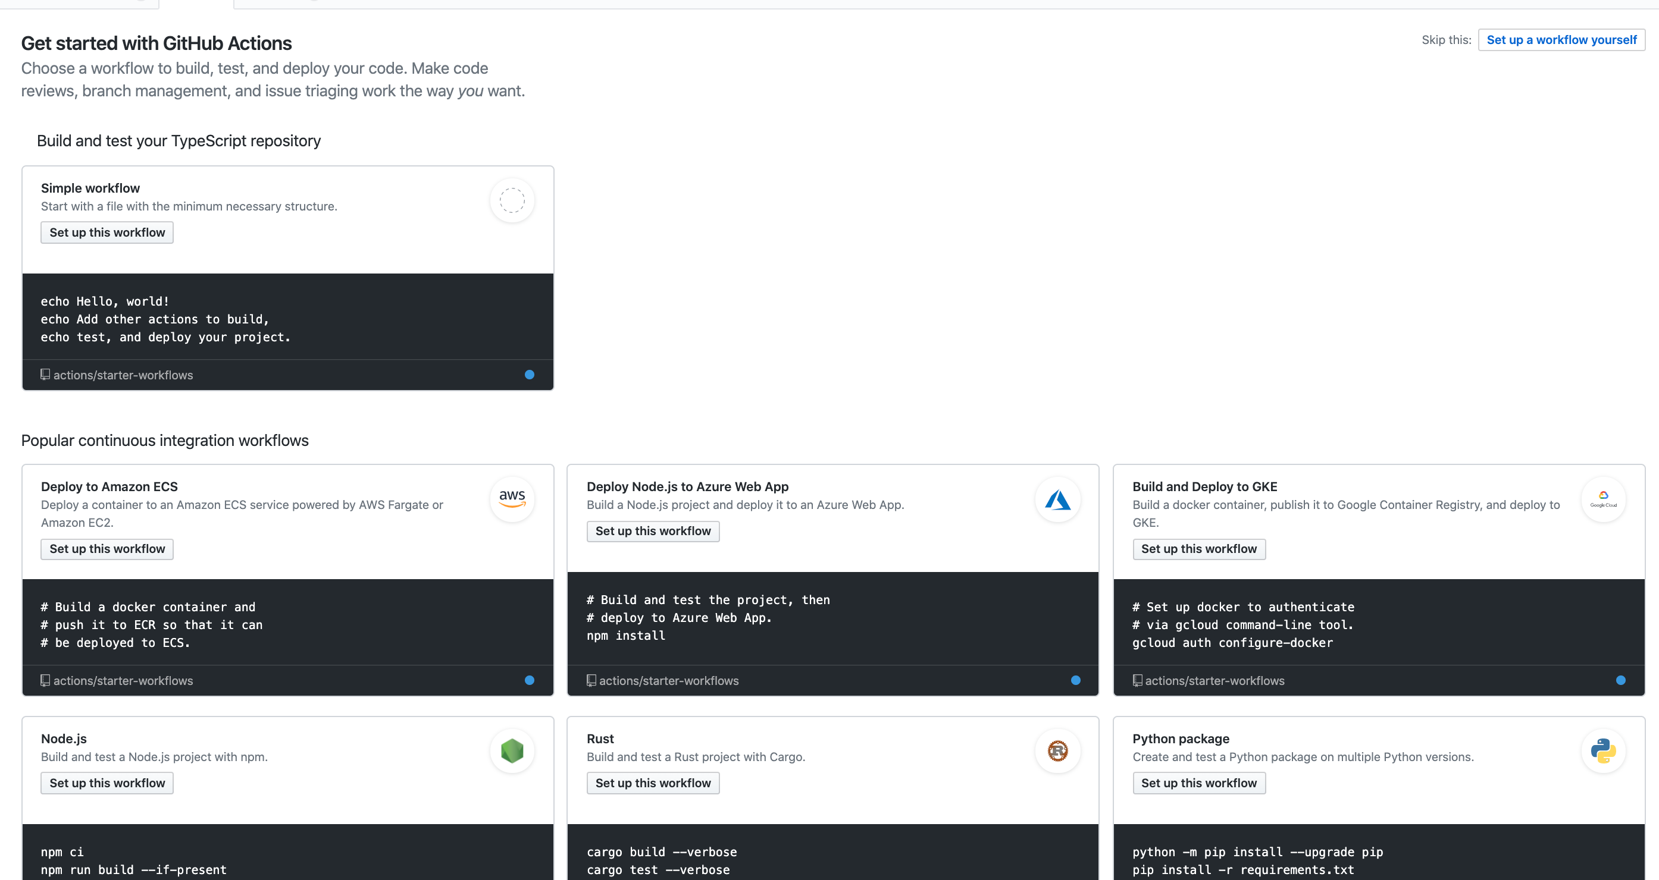Screen dimensions: 1659x880
Task: Set up the Rust workflow
Action: (x=653, y=783)
